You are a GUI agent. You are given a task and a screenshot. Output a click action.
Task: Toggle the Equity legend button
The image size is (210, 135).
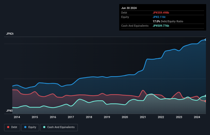(30, 127)
